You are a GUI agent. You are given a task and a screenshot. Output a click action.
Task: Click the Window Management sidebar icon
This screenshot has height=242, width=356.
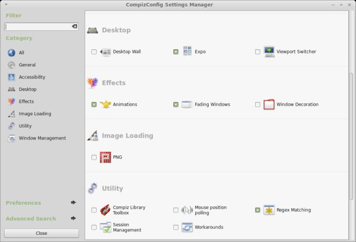11,138
